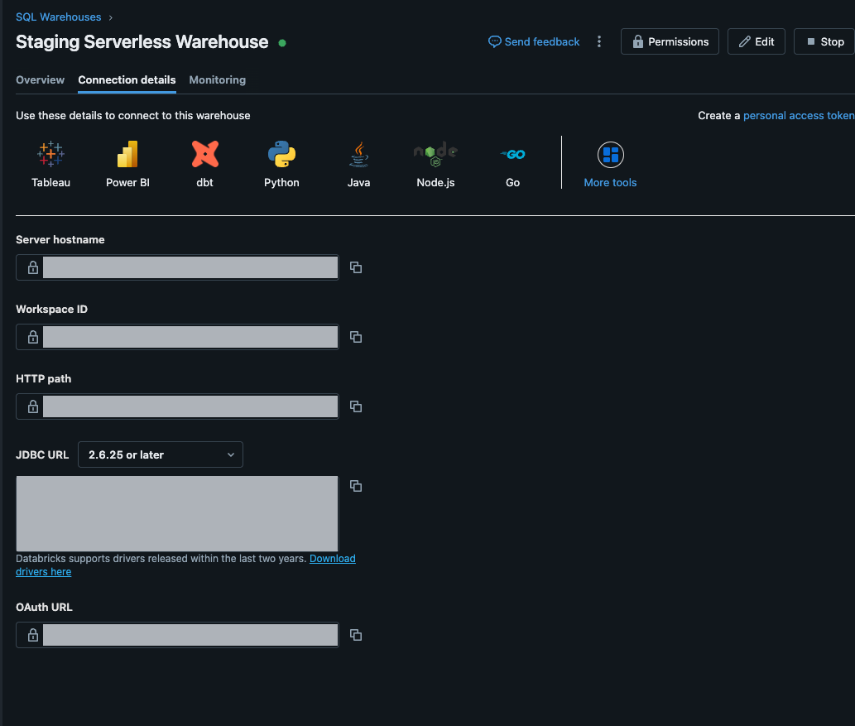Go back to SQL Warehouses breadcrumb
This screenshot has width=855, height=726.
coord(58,17)
